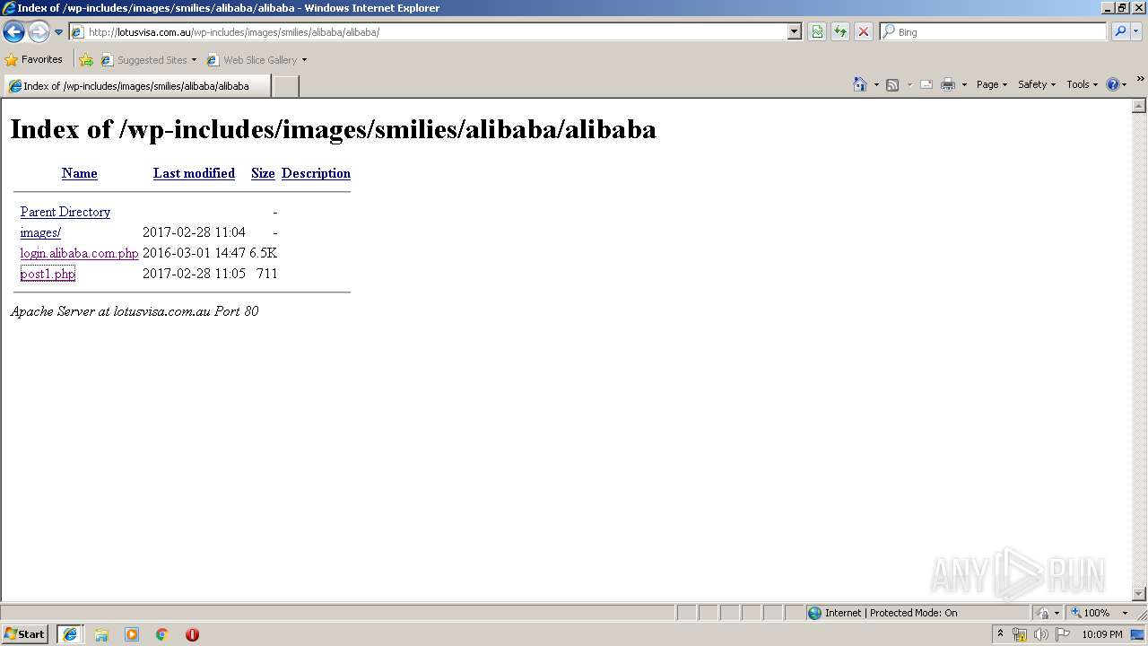This screenshot has width=1148, height=646.
Task: Click the vertical scrollbar up arrow
Action: [1139, 106]
